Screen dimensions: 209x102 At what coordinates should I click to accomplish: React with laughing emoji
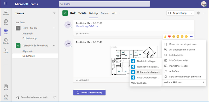tap(173, 36)
